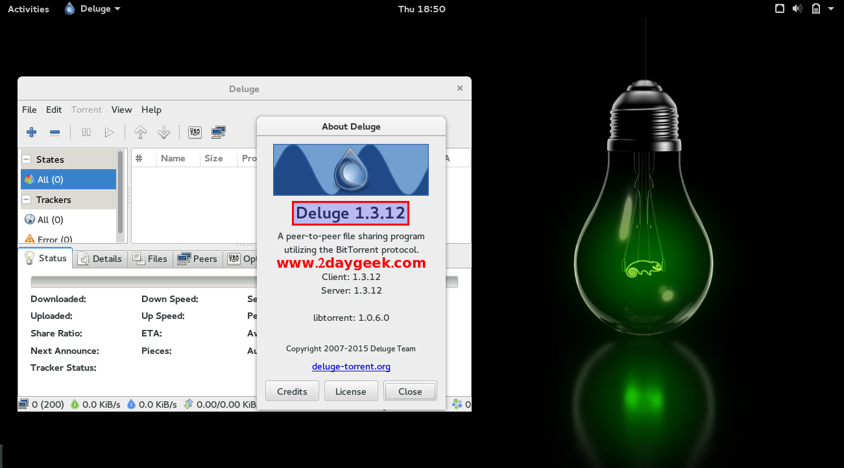This screenshot has height=468, width=844.
Task: Click the DHT nodes icon at status bar end
Action: (x=457, y=404)
